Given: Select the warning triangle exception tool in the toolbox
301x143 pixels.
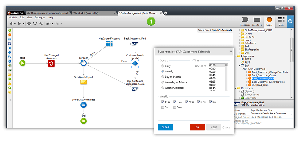Looking at the screenshot, I should click(x=10, y=83).
